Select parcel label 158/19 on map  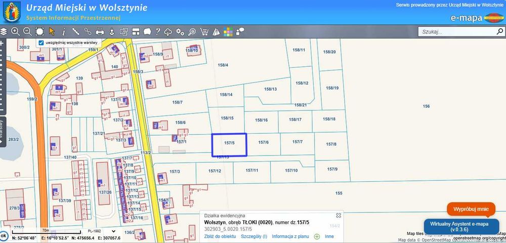point(332,88)
